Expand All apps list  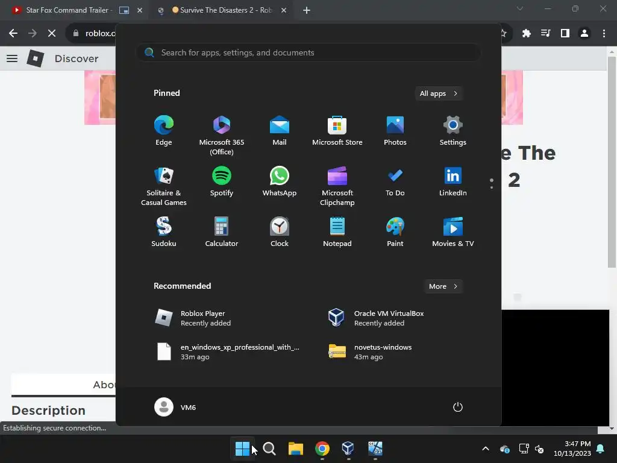439,93
